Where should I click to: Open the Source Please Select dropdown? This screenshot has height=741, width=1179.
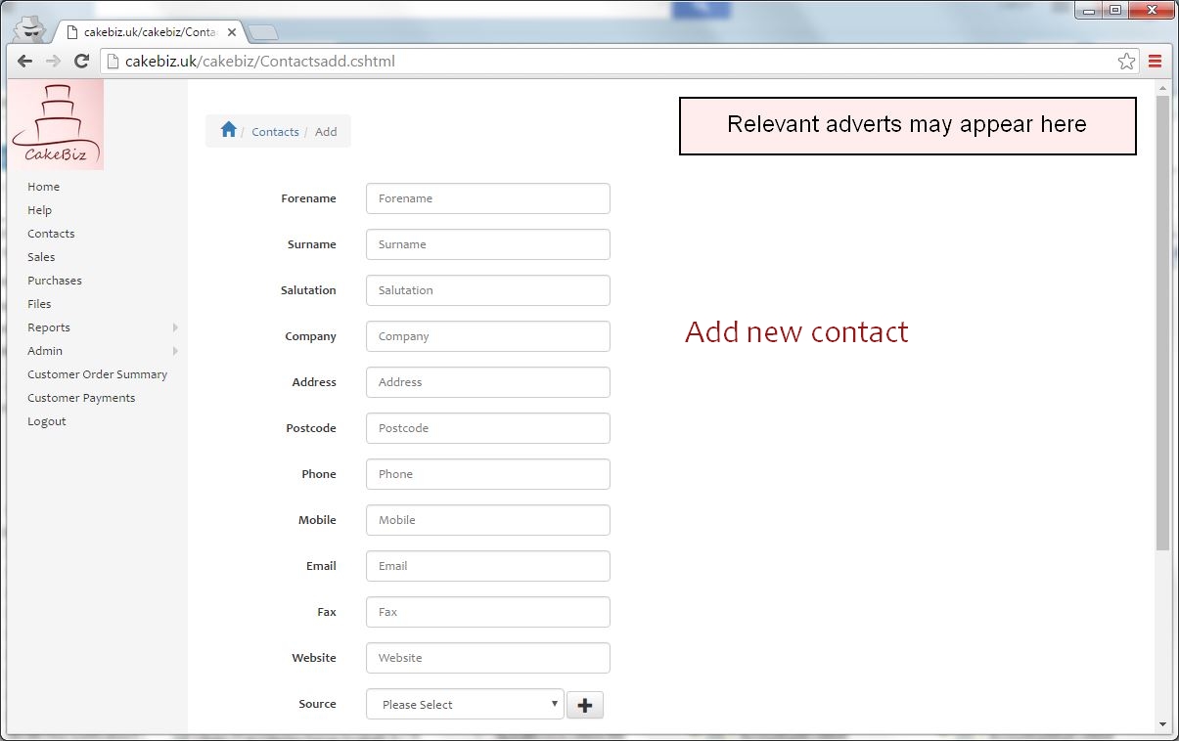[464, 704]
